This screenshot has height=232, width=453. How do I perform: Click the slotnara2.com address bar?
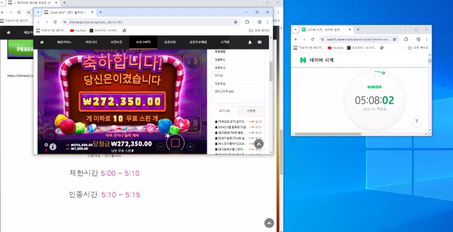tap(150, 22)
